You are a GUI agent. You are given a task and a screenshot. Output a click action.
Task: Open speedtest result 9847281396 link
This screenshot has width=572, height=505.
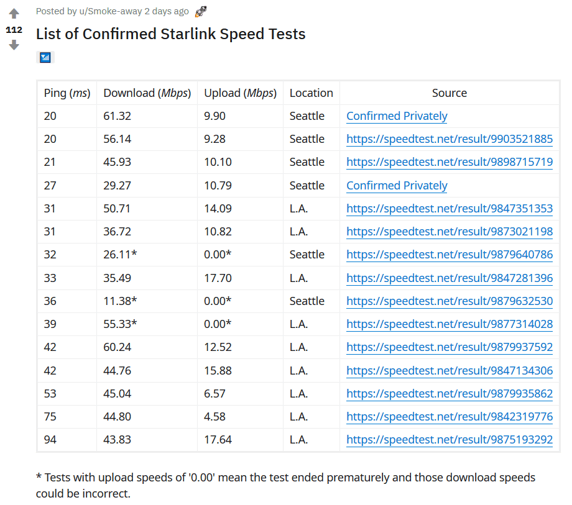(449, 278)
